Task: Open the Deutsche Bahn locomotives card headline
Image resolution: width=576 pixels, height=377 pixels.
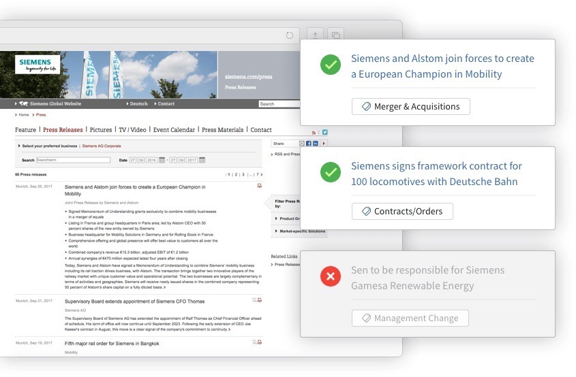Action: pyautogui.click(x=436, y=174)
